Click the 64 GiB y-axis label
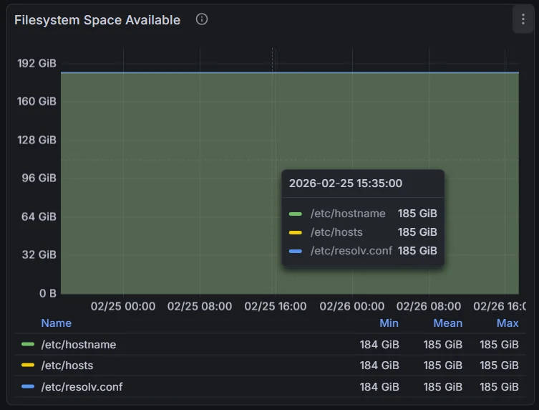Screen dimensions: 539x410 (x=39, y=216)
